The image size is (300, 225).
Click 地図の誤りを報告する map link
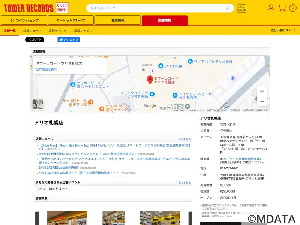(256, 110)
